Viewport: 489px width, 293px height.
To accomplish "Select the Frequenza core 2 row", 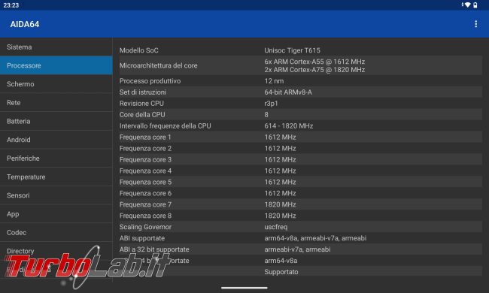I will click(301, 148).
